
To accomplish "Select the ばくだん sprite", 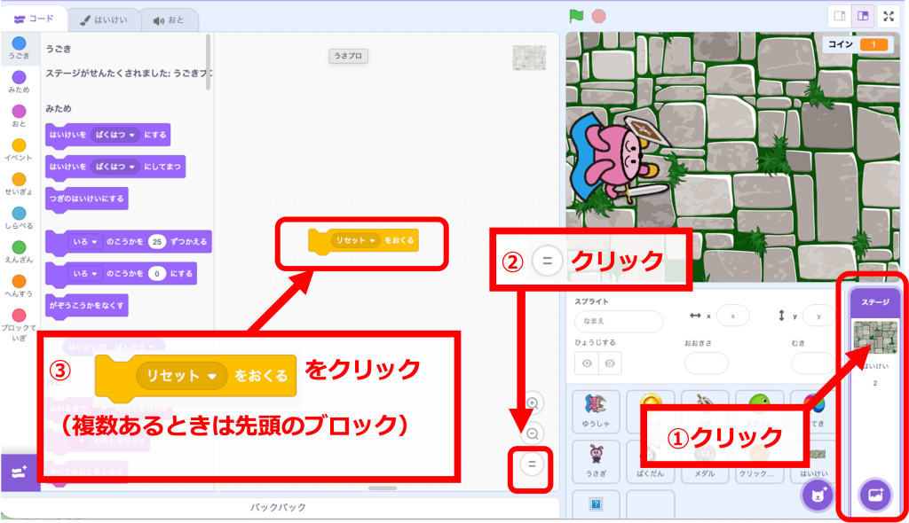I will 651,461.
